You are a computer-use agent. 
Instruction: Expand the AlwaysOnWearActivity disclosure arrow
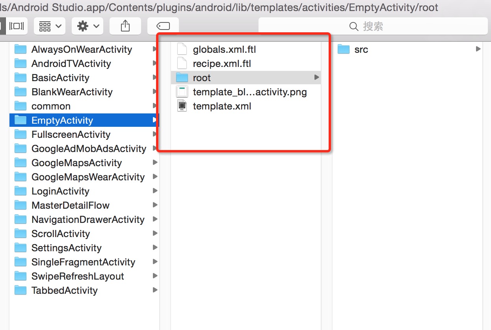155,49
